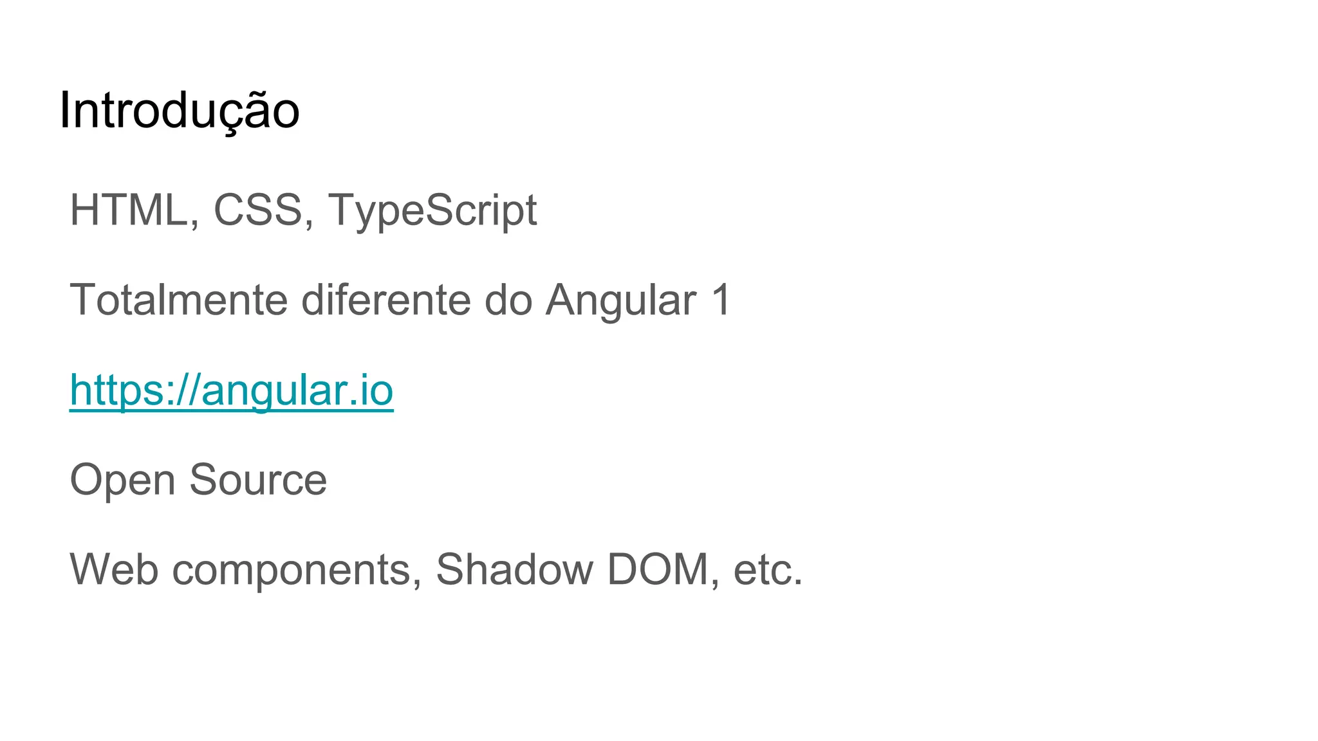Click the word Angular in second line

point(621,301)
